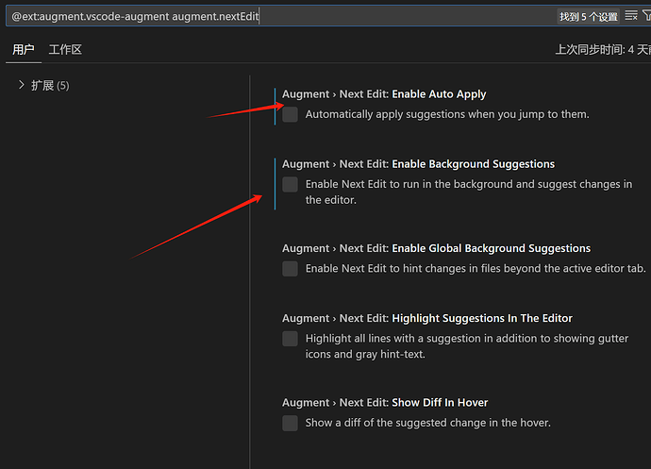
Task: Enable the Auto Apply checkbox
Action: tap(290, 114)
